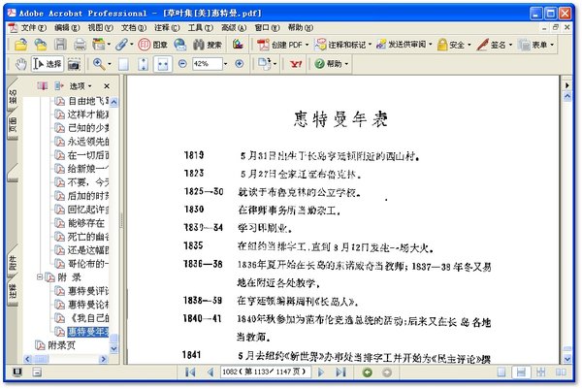Click the 42% zoom value field
582x389 pixels.
(207, 64)
